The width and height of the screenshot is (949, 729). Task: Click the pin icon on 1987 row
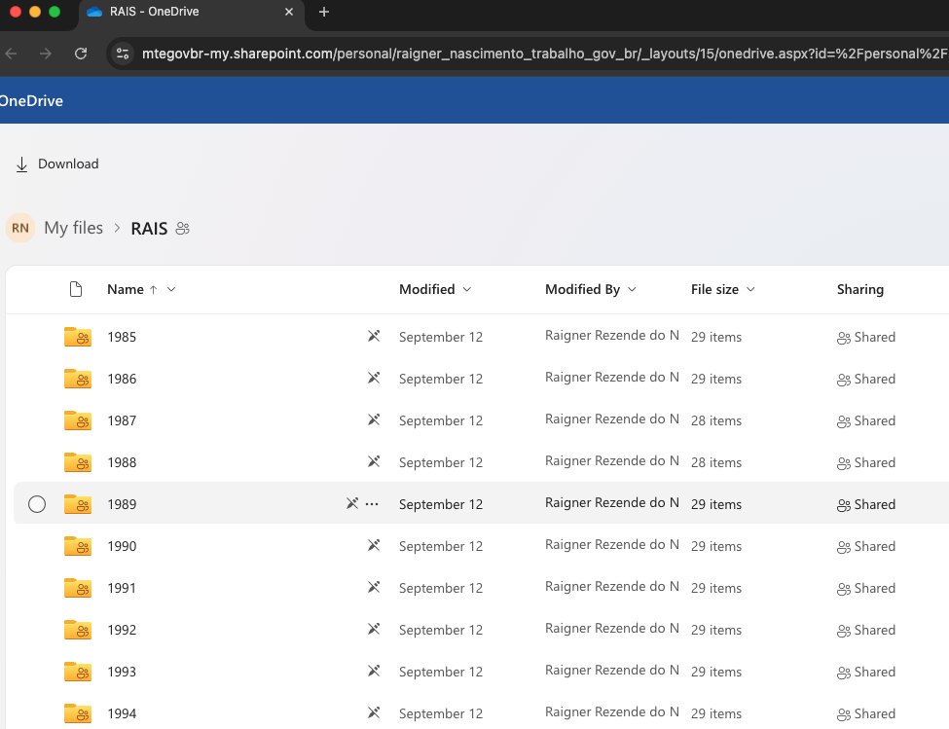374,419
